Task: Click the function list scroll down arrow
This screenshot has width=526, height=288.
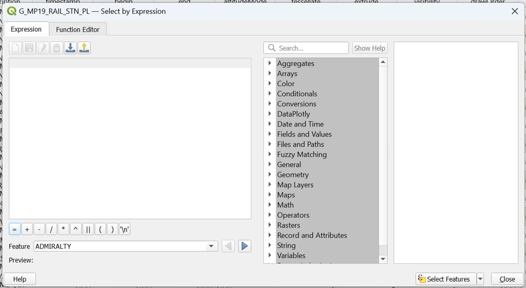Action: (x=383, y=259)
